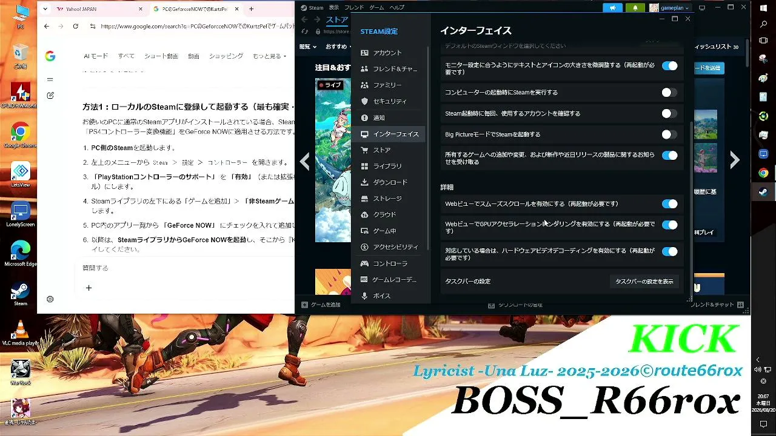Select the ショート動画 search filter
Image resolution: width=776 pixels, height=436 pixels.
(161, 56)
